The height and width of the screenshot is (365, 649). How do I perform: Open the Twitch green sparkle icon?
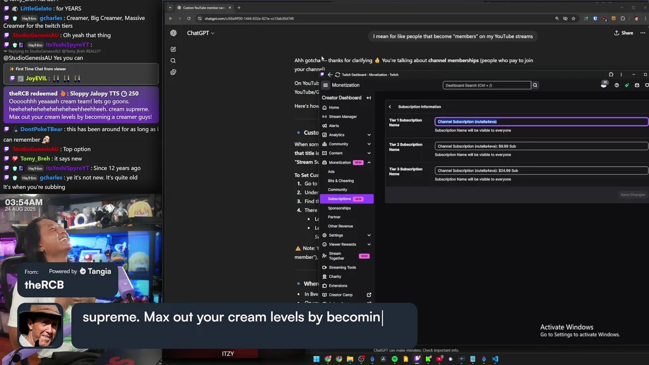click(627, 85)
